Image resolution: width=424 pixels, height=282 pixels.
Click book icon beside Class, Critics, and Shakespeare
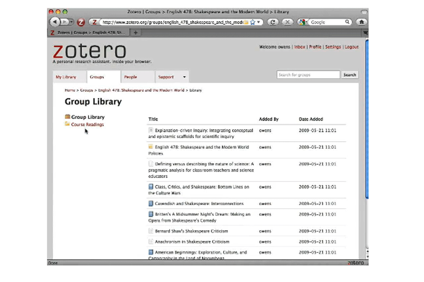tap(151, 186)
